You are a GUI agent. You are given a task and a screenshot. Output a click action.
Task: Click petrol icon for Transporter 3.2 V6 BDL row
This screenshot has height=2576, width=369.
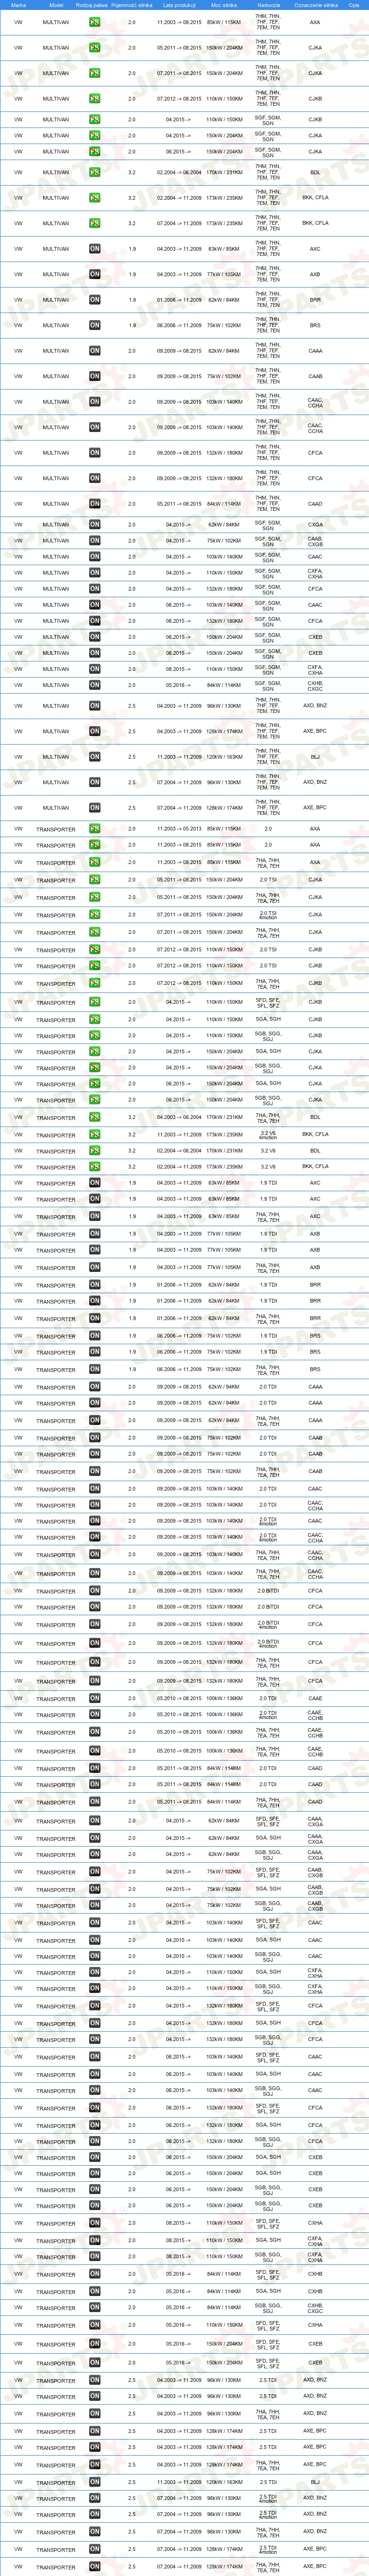(x=94, y=1151)
